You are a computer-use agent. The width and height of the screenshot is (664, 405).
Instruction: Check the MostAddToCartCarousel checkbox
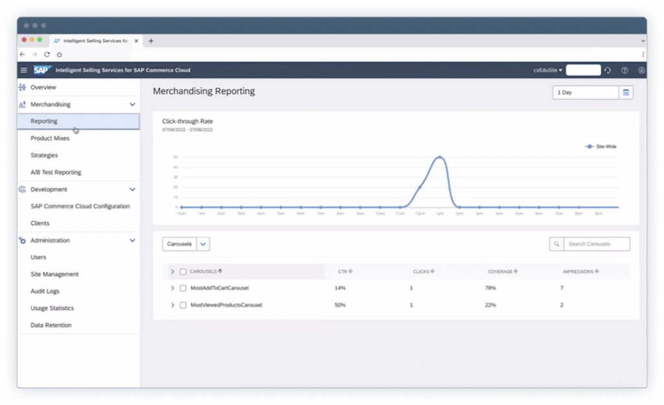click(184, 288)
